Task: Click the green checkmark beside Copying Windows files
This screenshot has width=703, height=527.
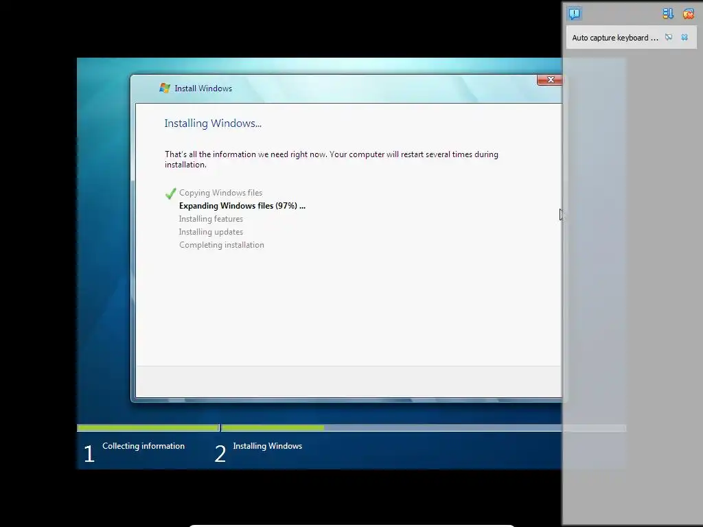Action: [x=170, y=194]
